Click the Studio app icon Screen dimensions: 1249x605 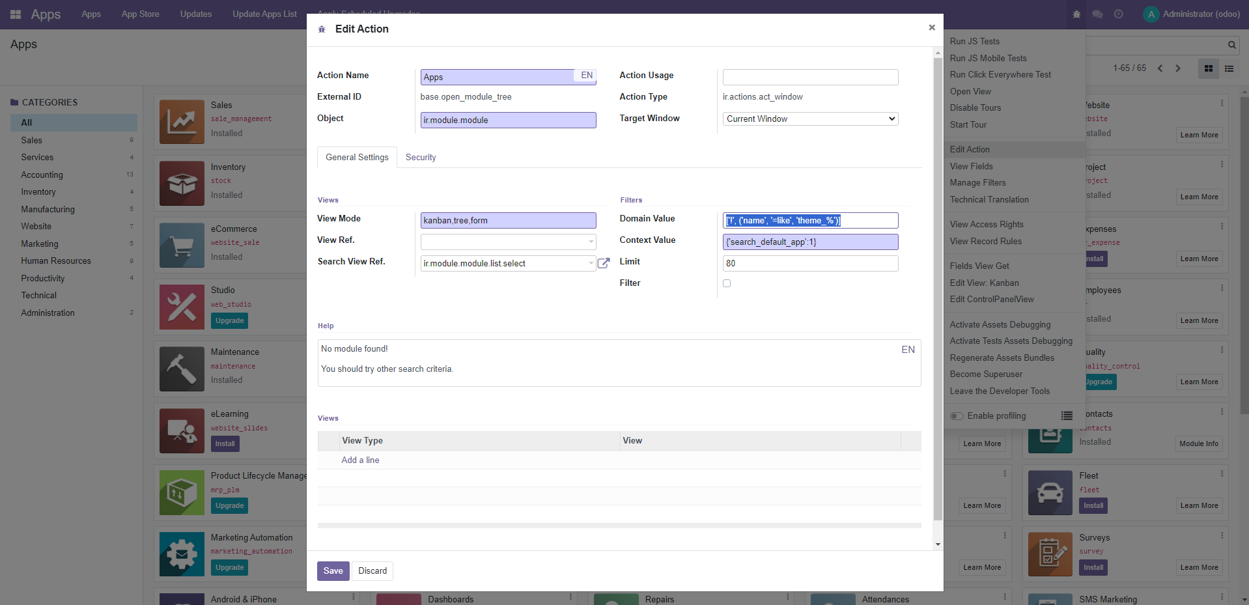tap(182, 307)
